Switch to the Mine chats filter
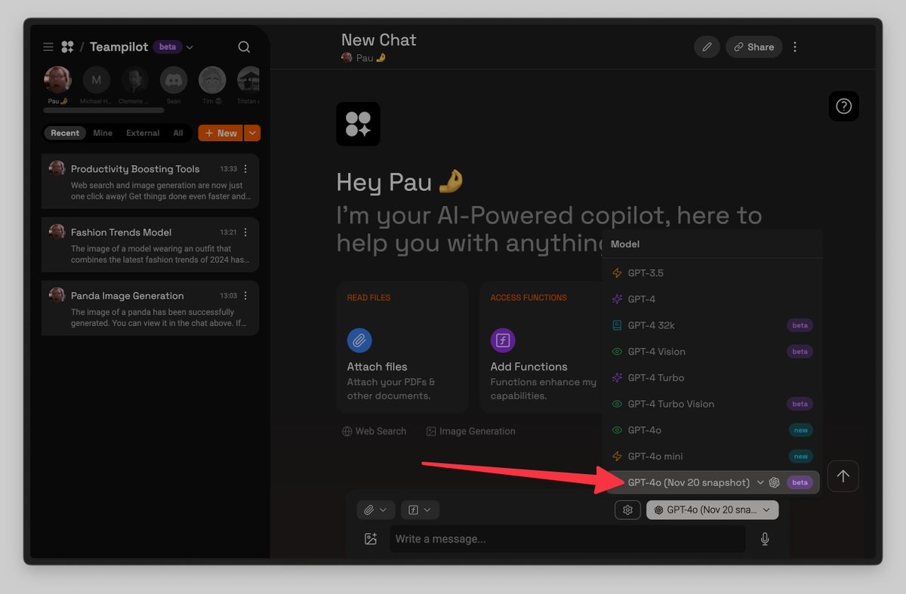The image size is (906, 594). coord(103,133)
